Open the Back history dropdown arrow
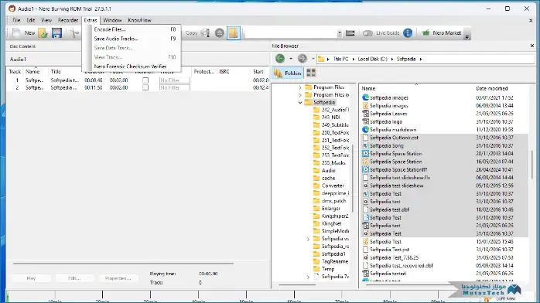 [x=291, y=59]
